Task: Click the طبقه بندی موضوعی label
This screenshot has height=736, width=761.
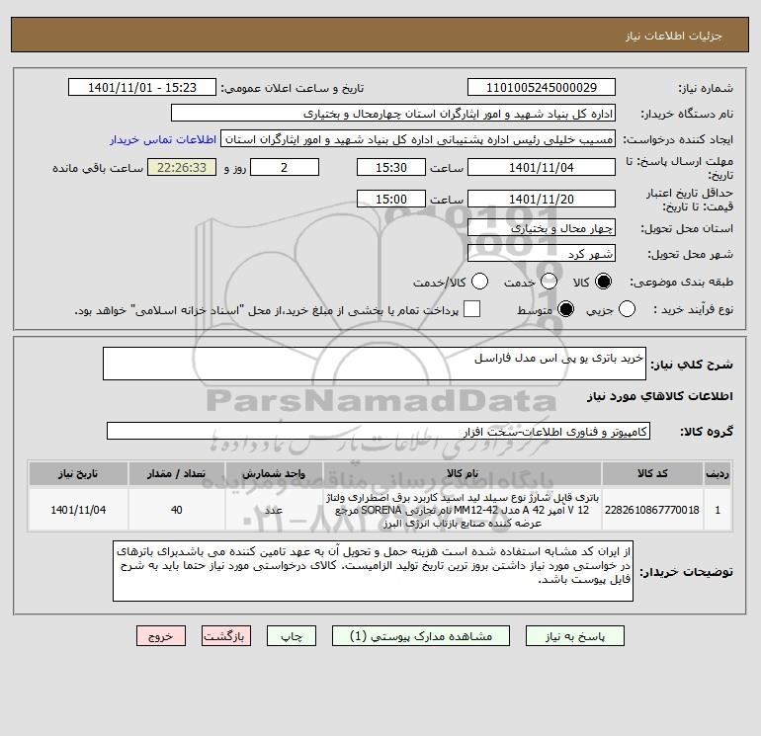Action: pos(681,282)
